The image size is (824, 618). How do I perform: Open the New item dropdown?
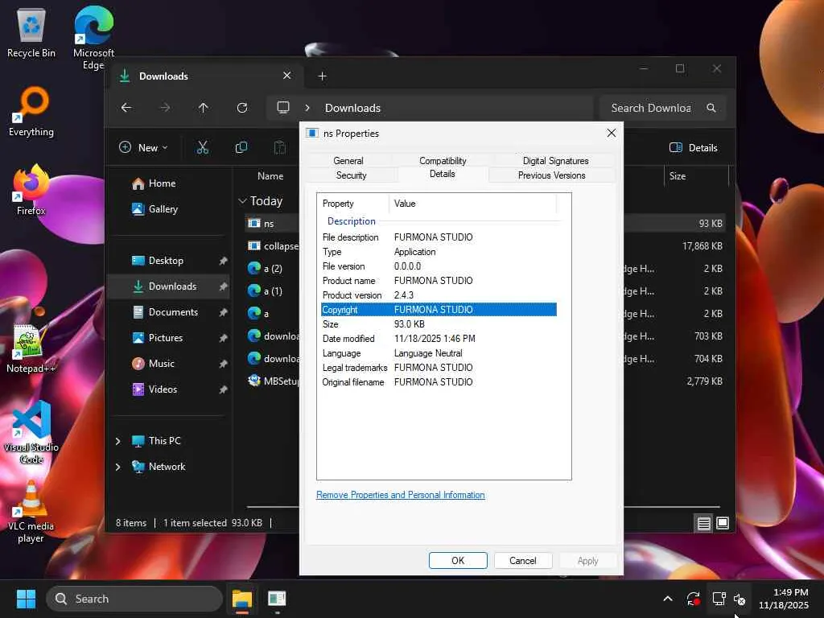pos(144,148)
